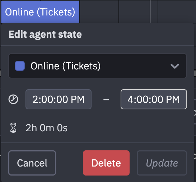Click the dash between the time fields
The width and height of the screenshot is (196, 182).
point(106,100)
